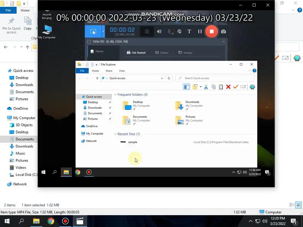303x227 pixels.
Task: Open dropdown arrow beside Bandicam's rectangle mode
Action: [x=103, y=31]
